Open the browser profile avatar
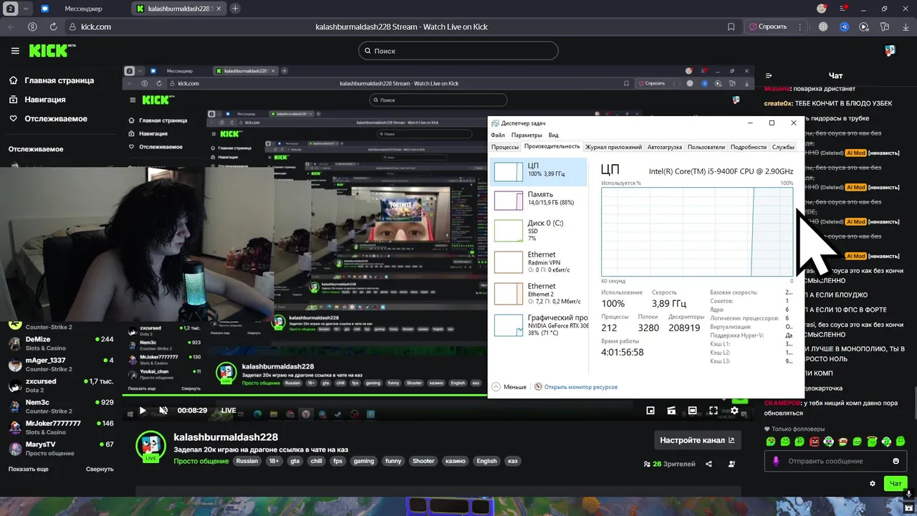917x516 pixels. click(822, 9)
